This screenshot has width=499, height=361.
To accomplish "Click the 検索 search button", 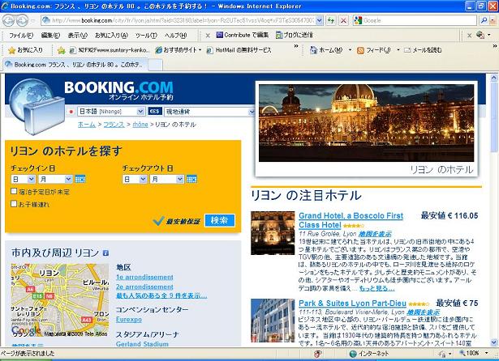I will click(220, 220).
